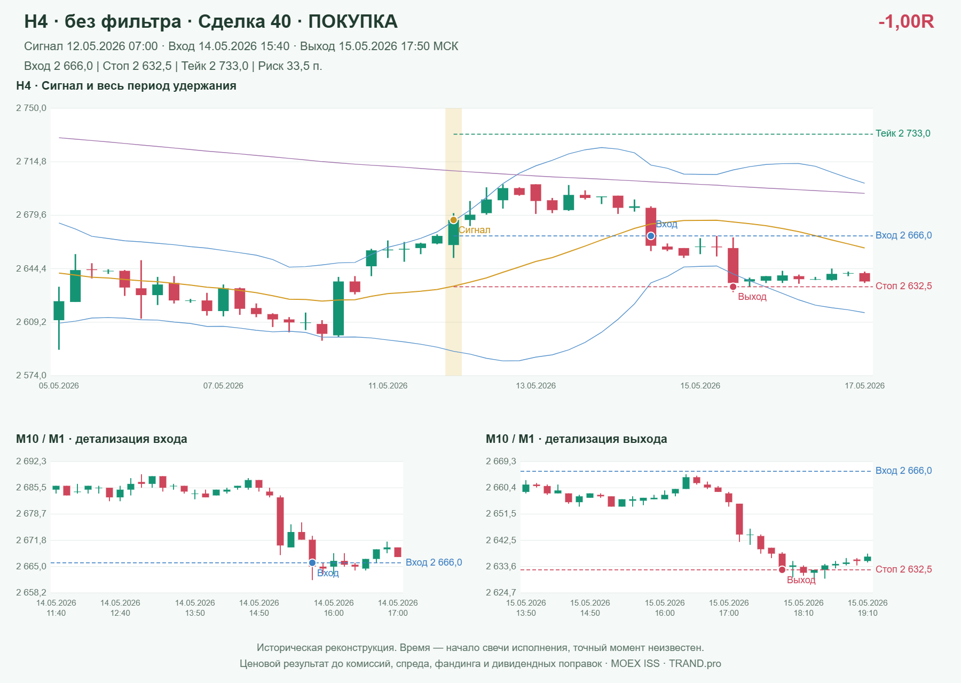Click the "2 658,2" price on the entry detail axis
Image resolution: width=961 pixels, height=683 pixels.
[x=31, y=592]
